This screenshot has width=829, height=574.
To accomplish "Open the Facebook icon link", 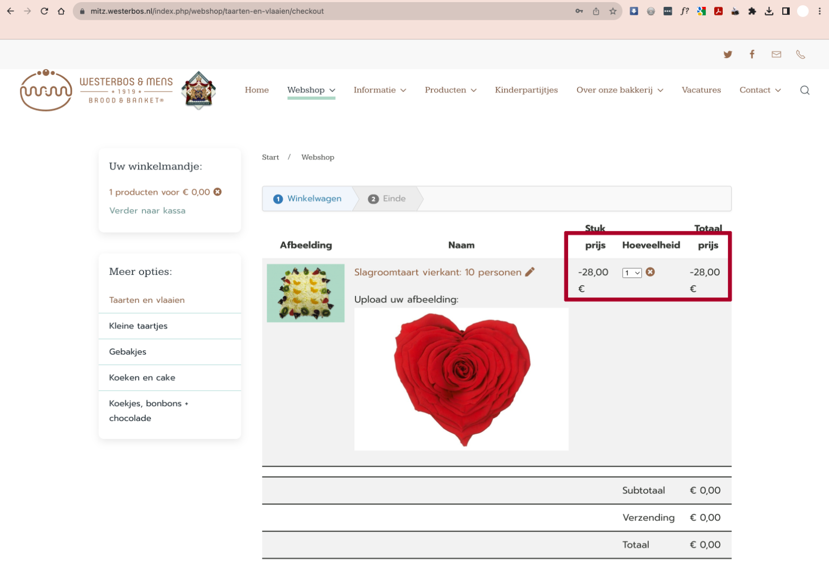I will pyautogui.click(x=752, y=54).
